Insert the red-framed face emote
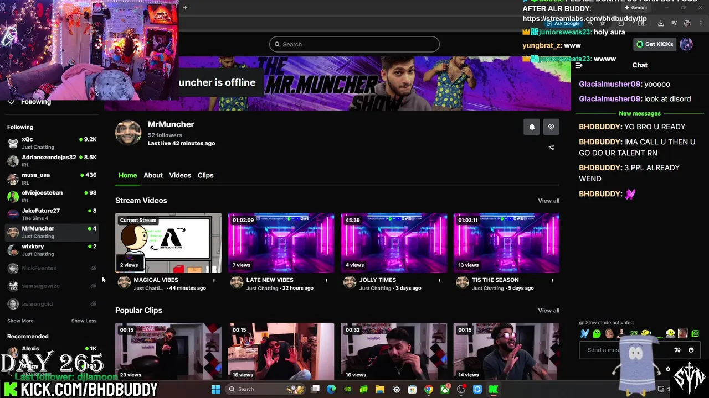This screenshot has height=398, width=709. click(x=683, y=333)
